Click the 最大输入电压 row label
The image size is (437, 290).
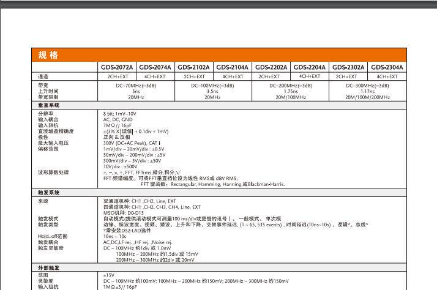coord(53,143)
